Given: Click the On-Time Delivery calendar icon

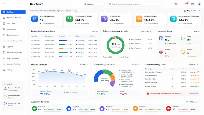Looking at the screenshot, I should click(139, 19).
